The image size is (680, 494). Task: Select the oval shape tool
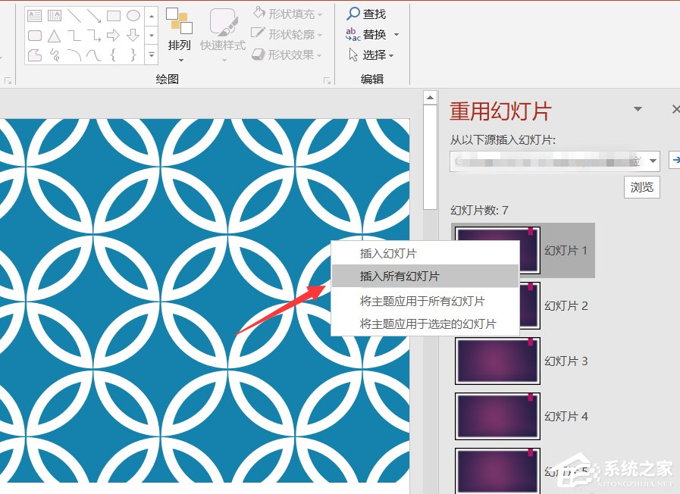pos(133,15)
